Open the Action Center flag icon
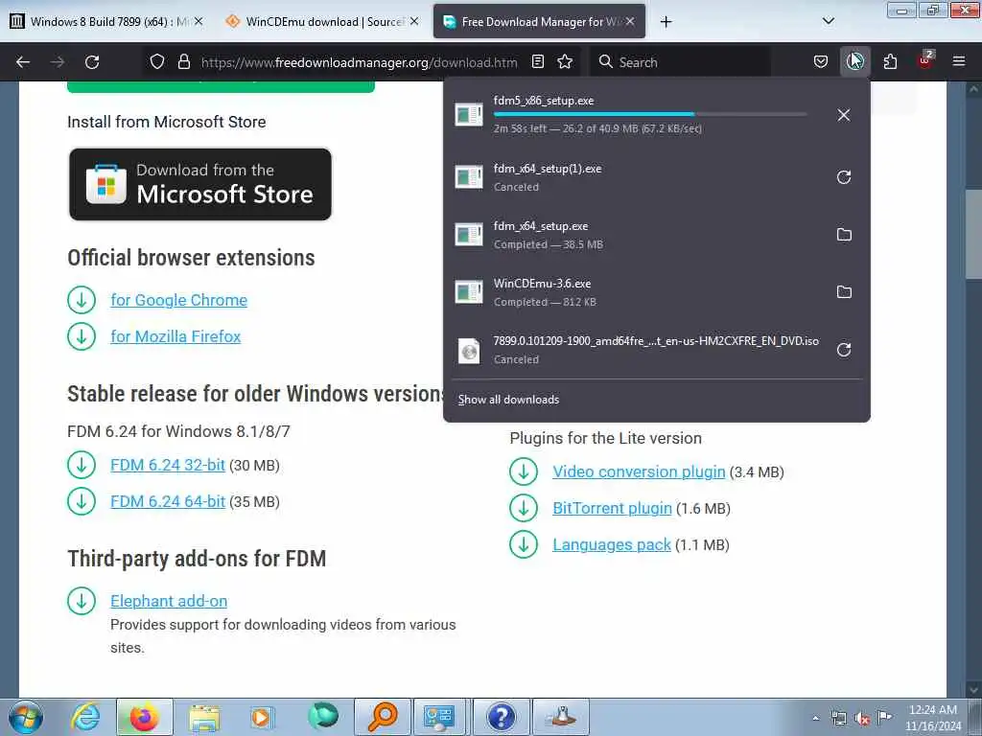982x736 pixels. (884, 718)
